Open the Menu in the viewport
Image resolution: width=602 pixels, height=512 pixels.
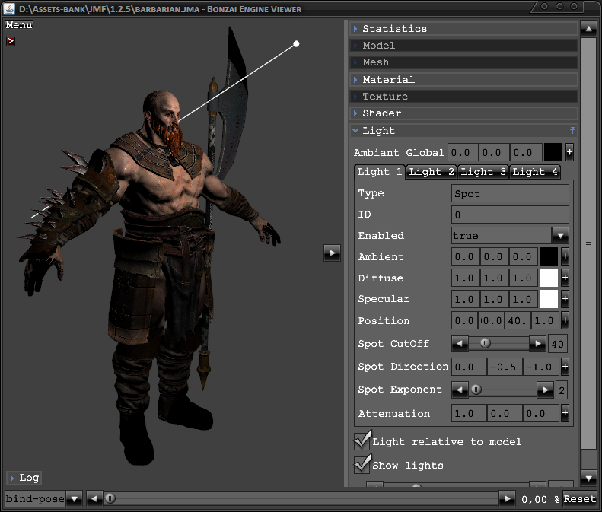[19, 25]
